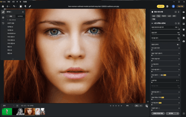Click the 지금 구매 button
Viewport: 186px width, 117px height.
(180, 6)
